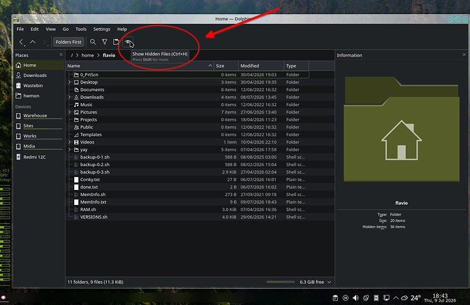Expand hidden system tray icons arrow
The image size is (470, 305).
point(396,298)
